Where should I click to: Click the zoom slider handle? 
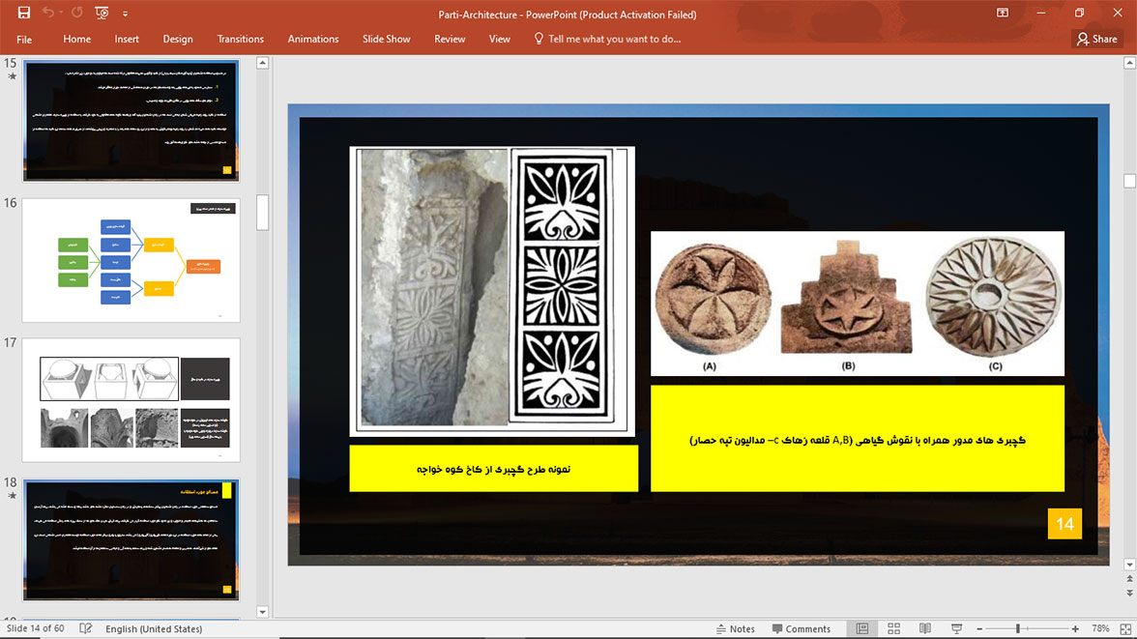[1018, 628]
